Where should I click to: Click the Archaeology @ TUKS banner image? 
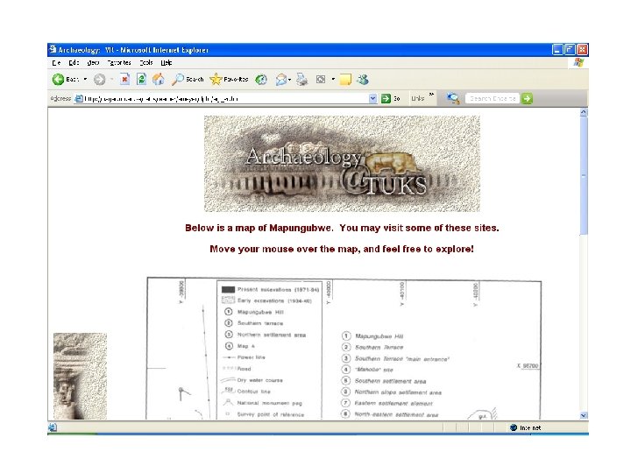342,164
